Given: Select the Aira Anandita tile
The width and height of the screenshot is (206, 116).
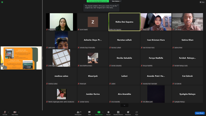Looking at the screenshot, I should pyautogui.click(x=125, y=94).
